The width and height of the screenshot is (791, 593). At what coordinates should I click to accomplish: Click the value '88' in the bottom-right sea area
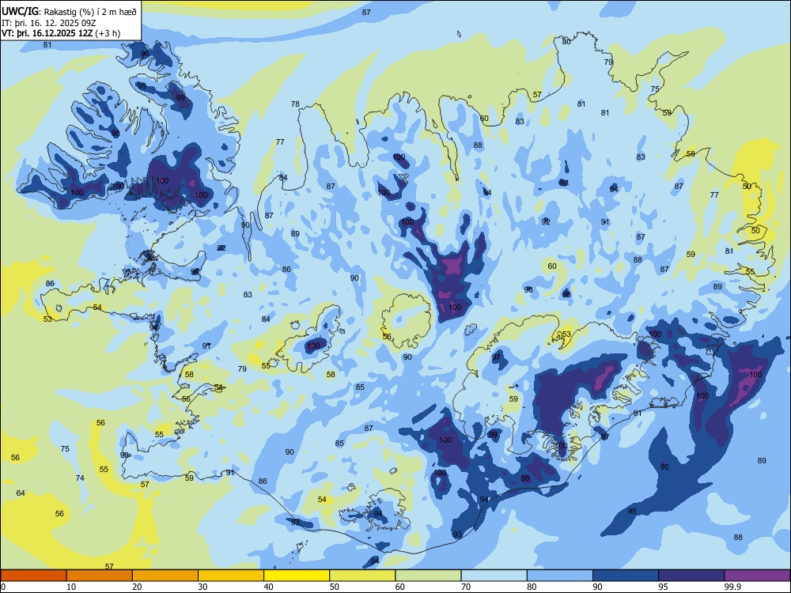pyautogui.click(x=738, y=538)
